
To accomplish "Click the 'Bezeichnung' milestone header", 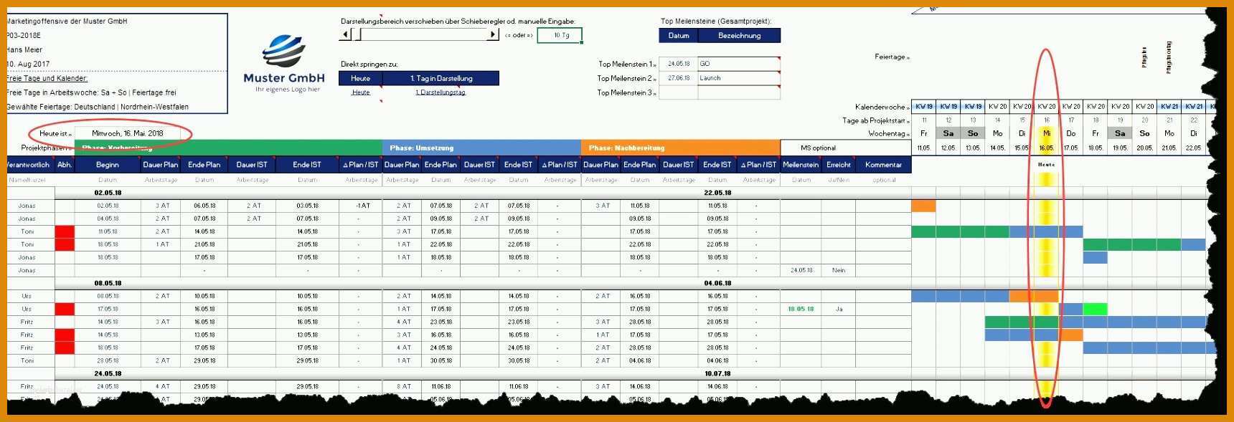I will click(x=740, y=35).
